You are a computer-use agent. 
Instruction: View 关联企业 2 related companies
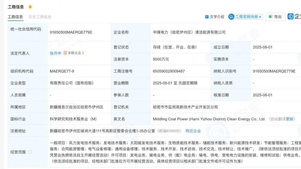click(x=76, y=53)
